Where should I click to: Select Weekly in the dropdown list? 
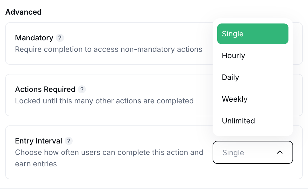pyautogui.click(x=234, y=99)
